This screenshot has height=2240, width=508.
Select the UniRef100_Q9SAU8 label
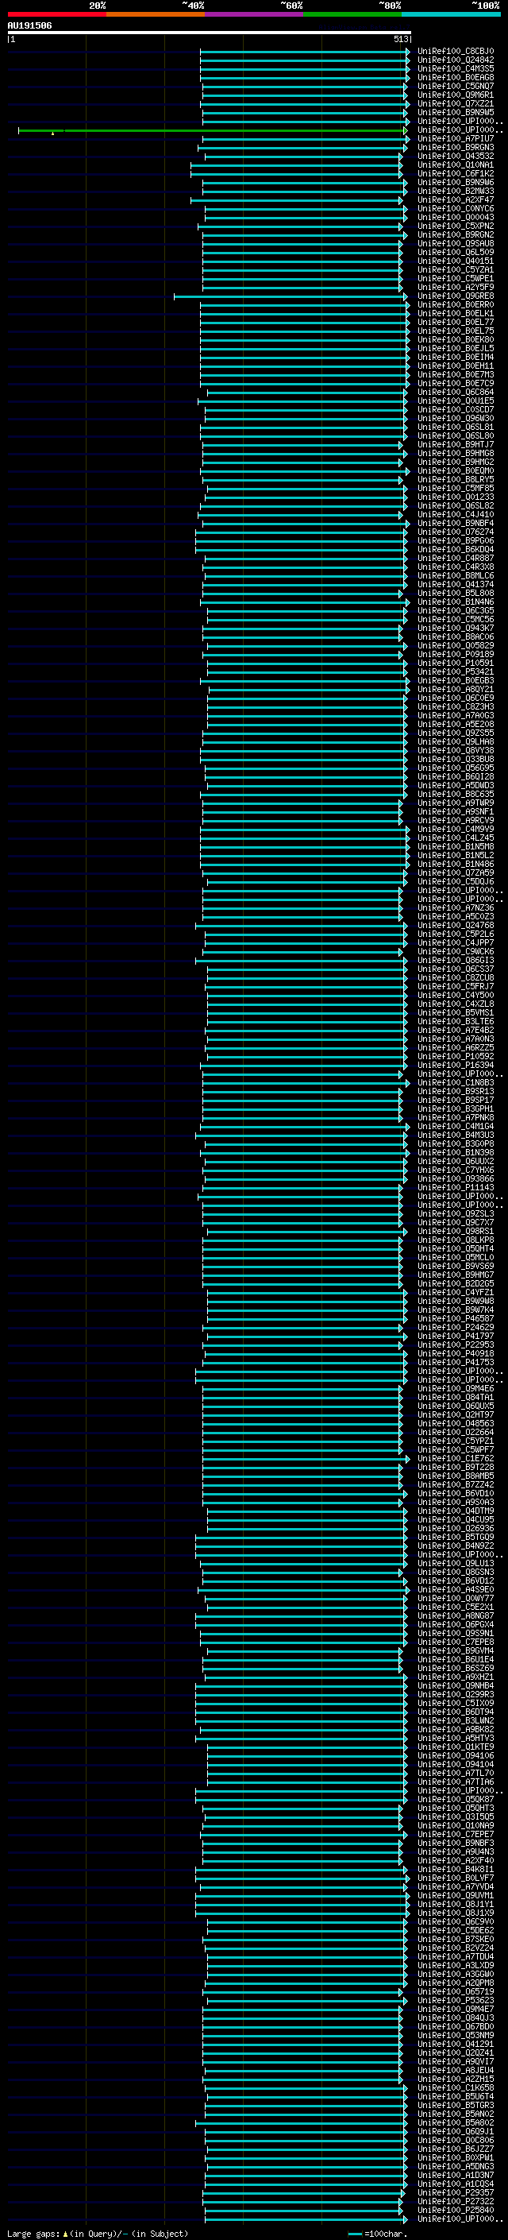pyautogui.click(x=455, y=243)
